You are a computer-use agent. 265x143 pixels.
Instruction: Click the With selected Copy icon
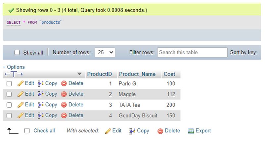click(x=132, y=131)
